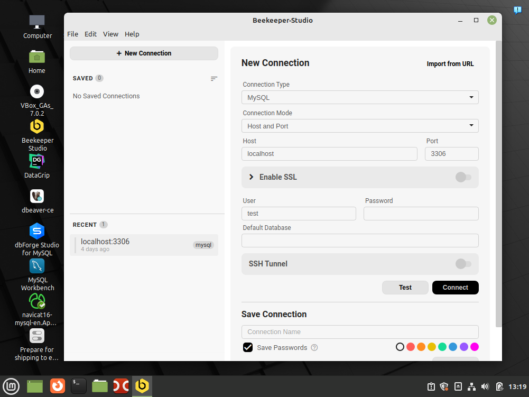Launch Firefox from the taskbar
This screenshot has width=529, height=397.
pyautogui.click(x=58, y=386)
